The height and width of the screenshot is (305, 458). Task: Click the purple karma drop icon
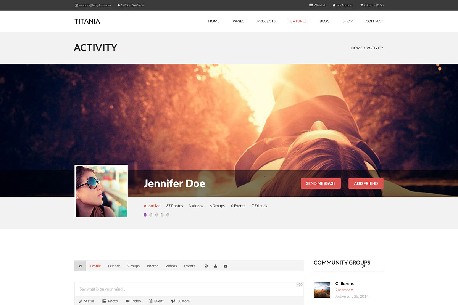pos(145,215)
